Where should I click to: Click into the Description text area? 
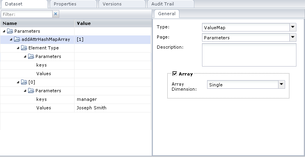(x=249, y=55)
